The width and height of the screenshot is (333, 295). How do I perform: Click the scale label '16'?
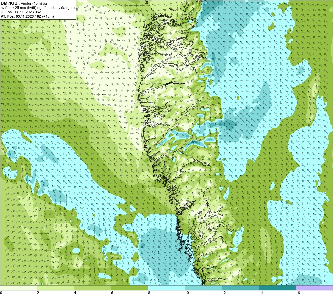pos(298,293)
